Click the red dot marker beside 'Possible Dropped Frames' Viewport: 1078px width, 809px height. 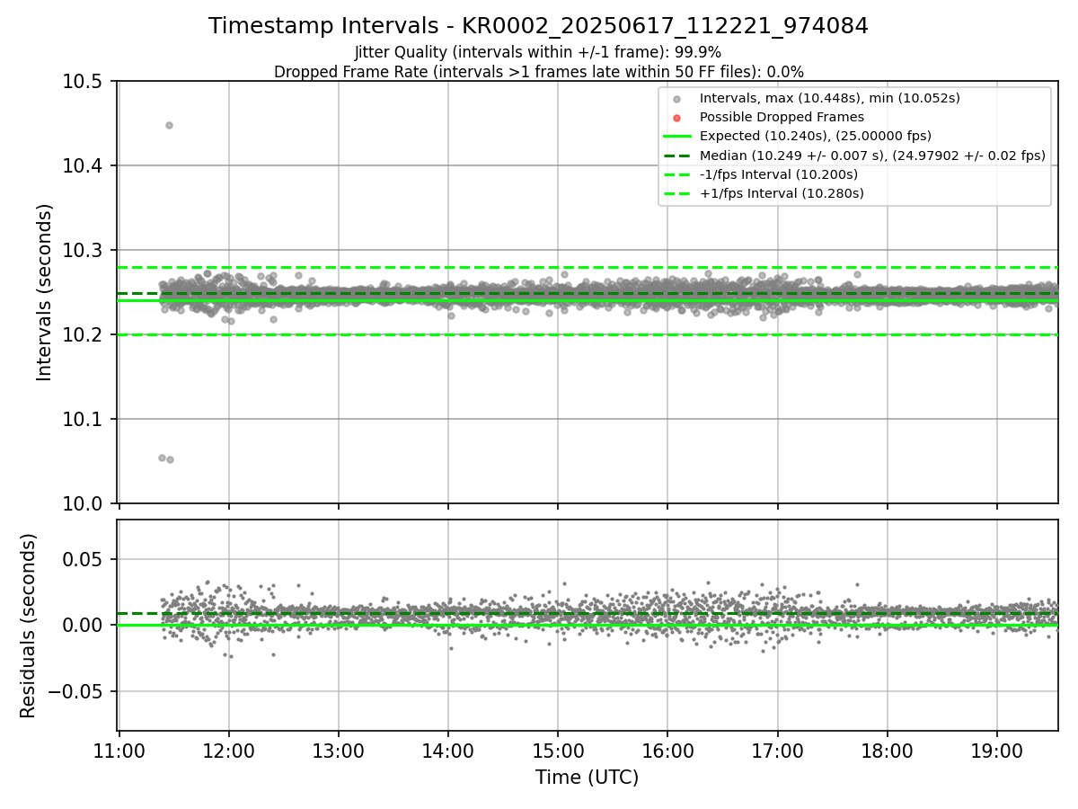pos(677,118)
